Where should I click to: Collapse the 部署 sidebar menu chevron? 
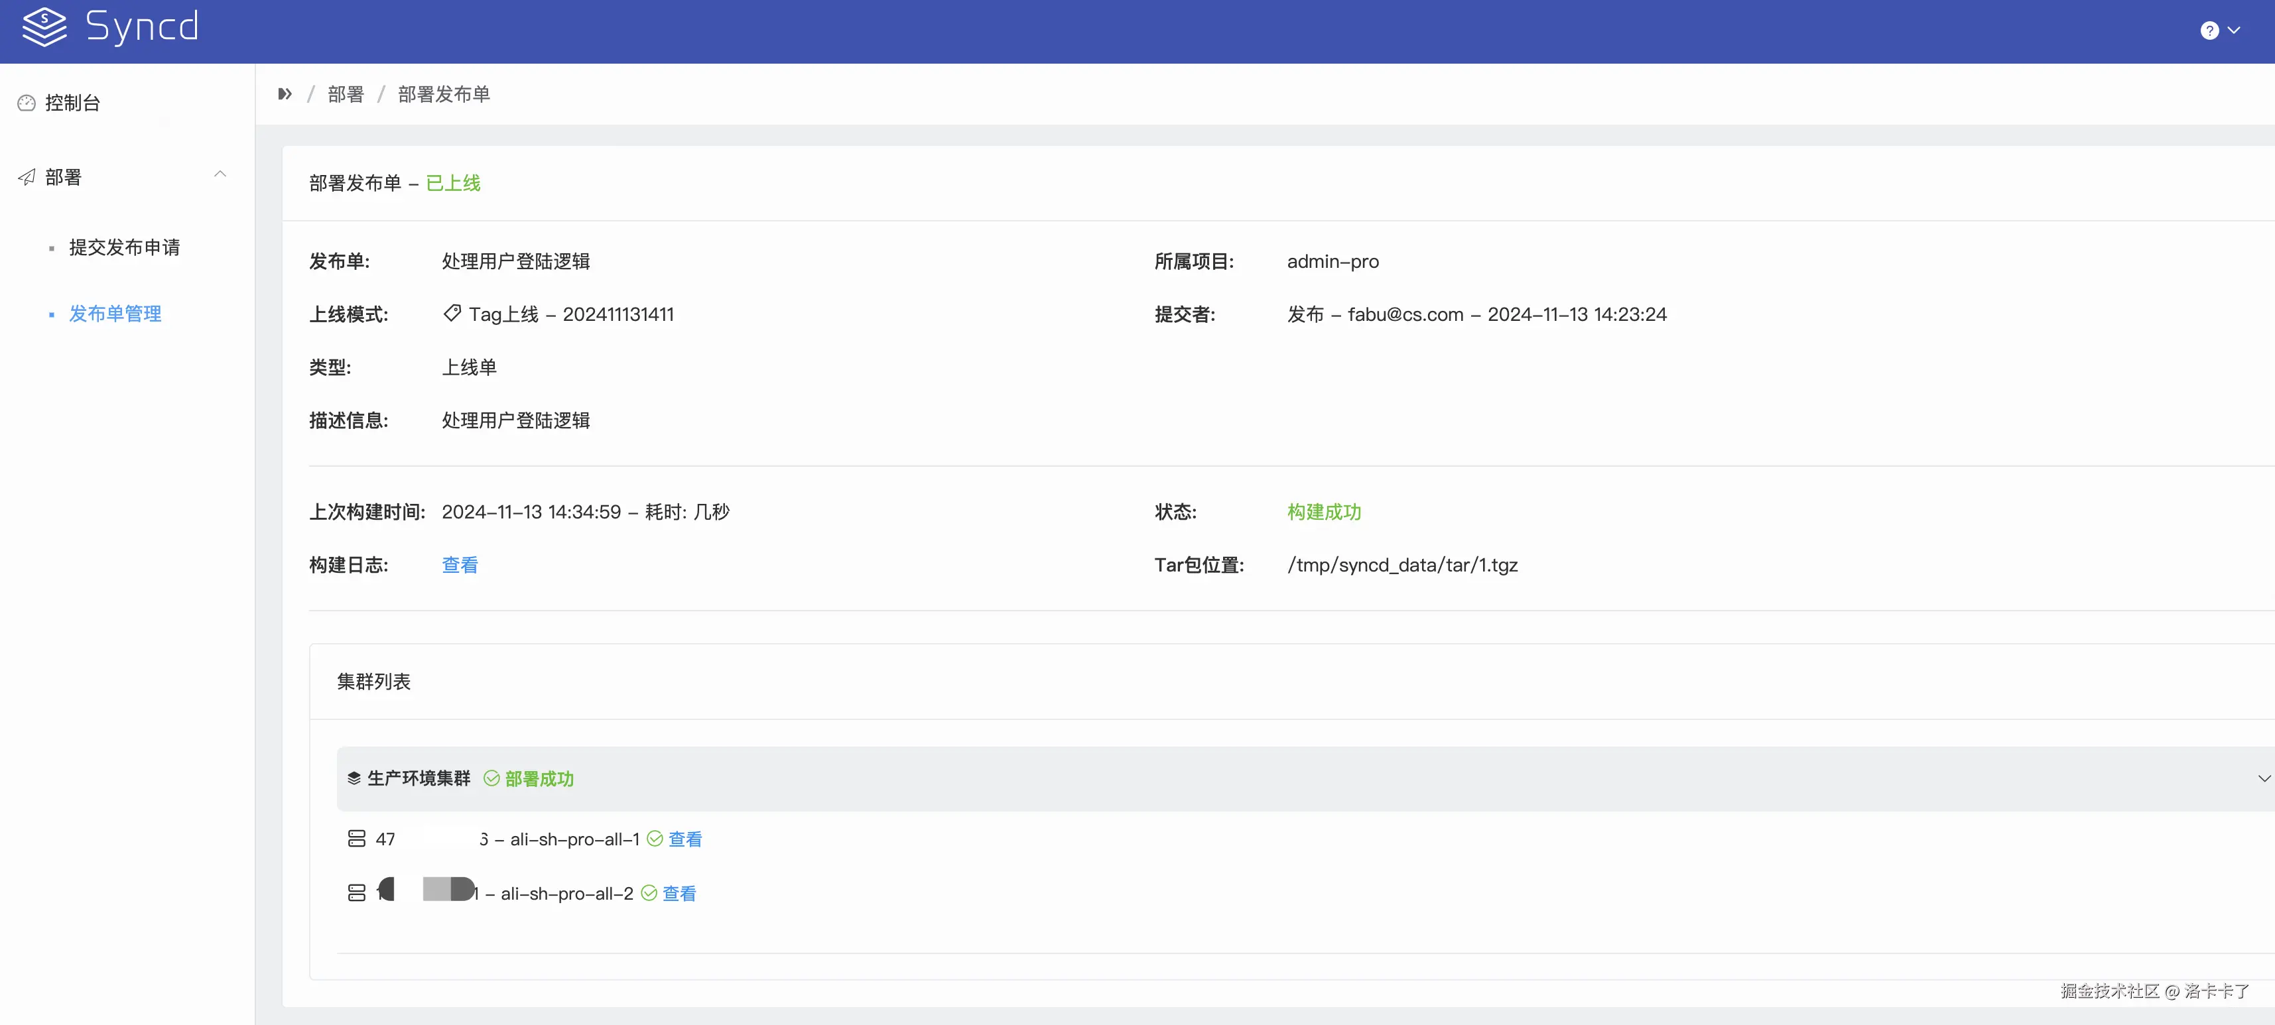220,175
